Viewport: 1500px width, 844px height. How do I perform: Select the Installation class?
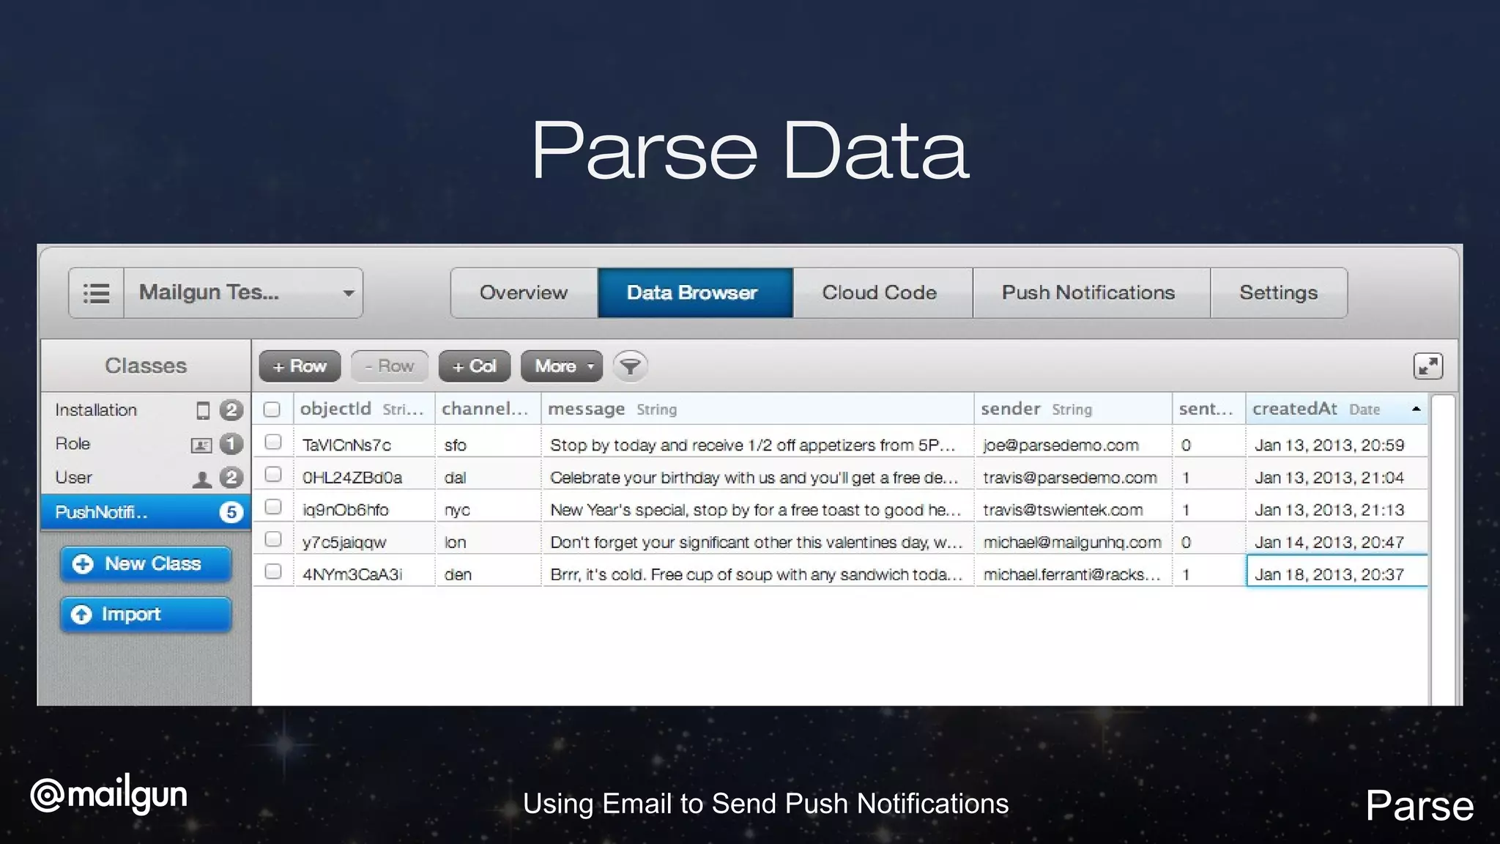146,410
